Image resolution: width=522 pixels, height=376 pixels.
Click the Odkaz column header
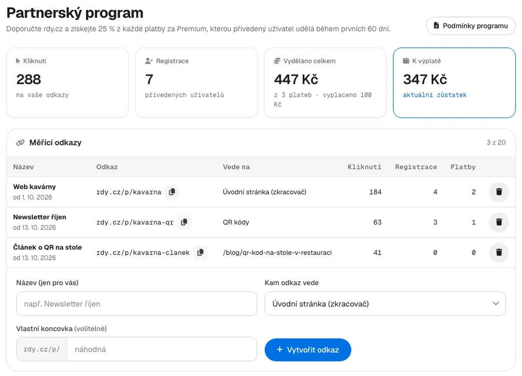[107, 167]
